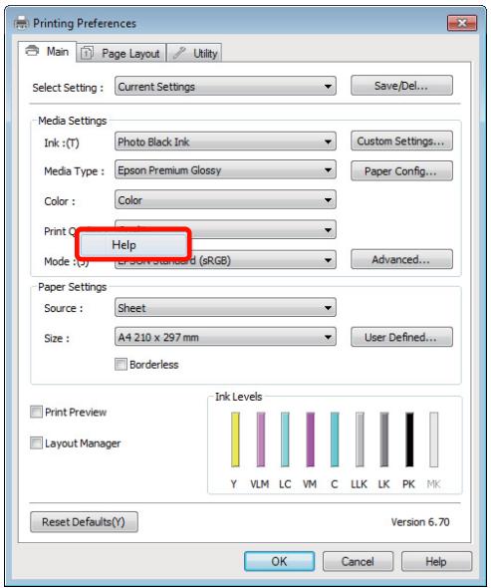This screenshot has height=588, width=491.
Task: Click the cyan C ink level bar
Action: tap(335, 440)
